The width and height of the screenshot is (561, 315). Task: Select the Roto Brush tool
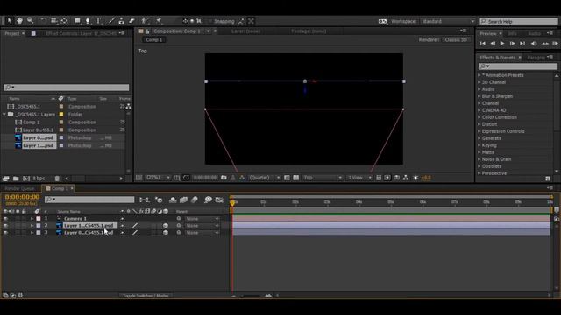point(145,21)
